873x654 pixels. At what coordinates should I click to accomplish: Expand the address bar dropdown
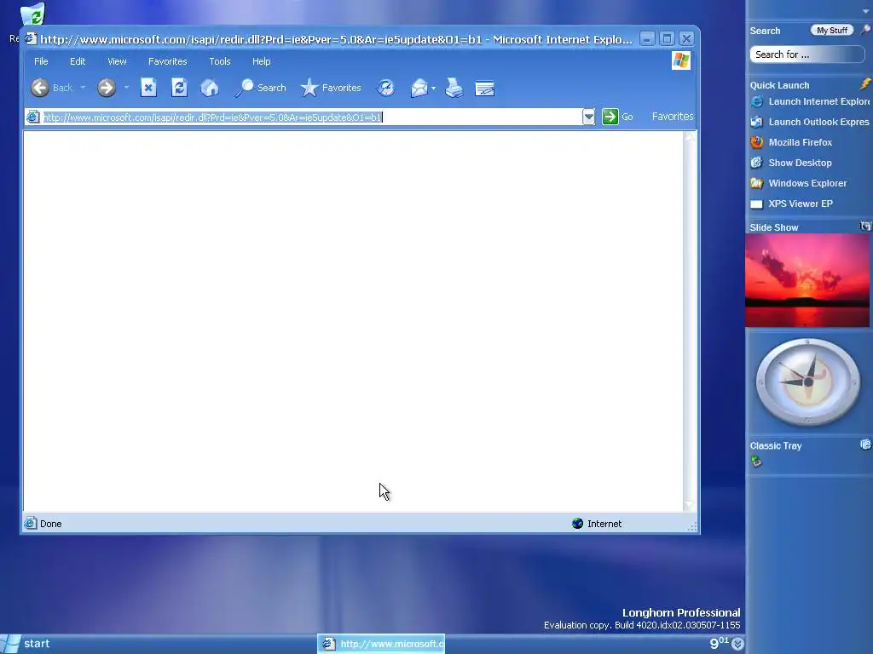click(x=588, y=118)
